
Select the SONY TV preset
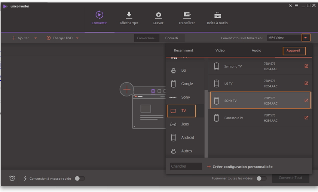(x=260, y=100)
